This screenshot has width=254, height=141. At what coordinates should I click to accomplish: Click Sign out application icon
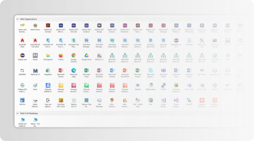(x=48, y=100)
